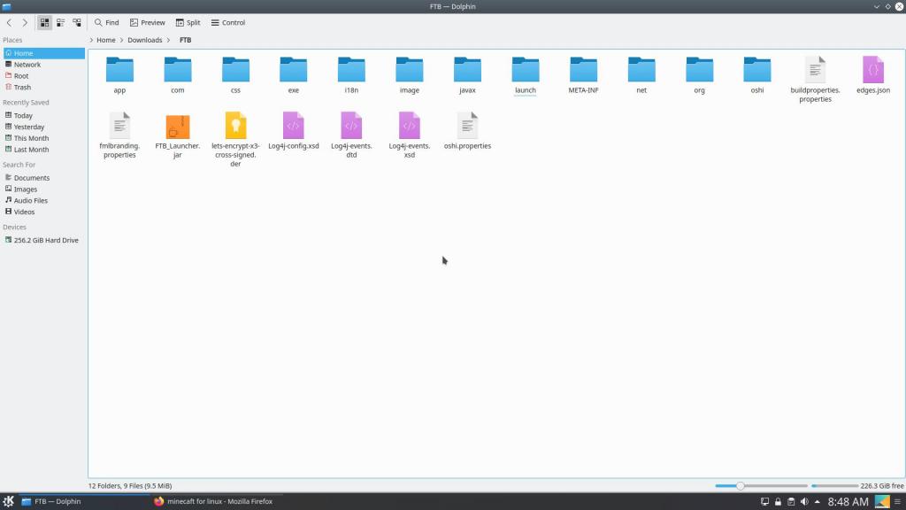This screenshot has height=510, width=906.
Task: Click the Split view button
Action: (188, 22)
